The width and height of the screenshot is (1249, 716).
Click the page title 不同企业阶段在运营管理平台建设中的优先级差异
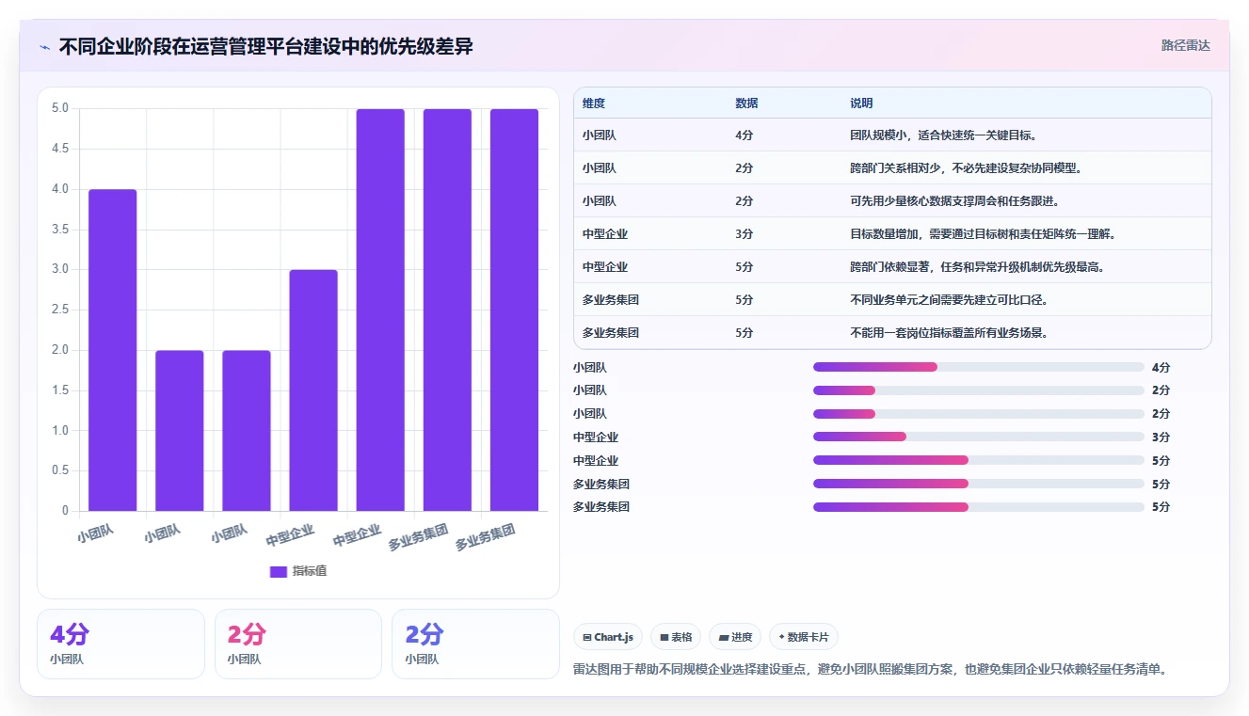tap(266, 47)
